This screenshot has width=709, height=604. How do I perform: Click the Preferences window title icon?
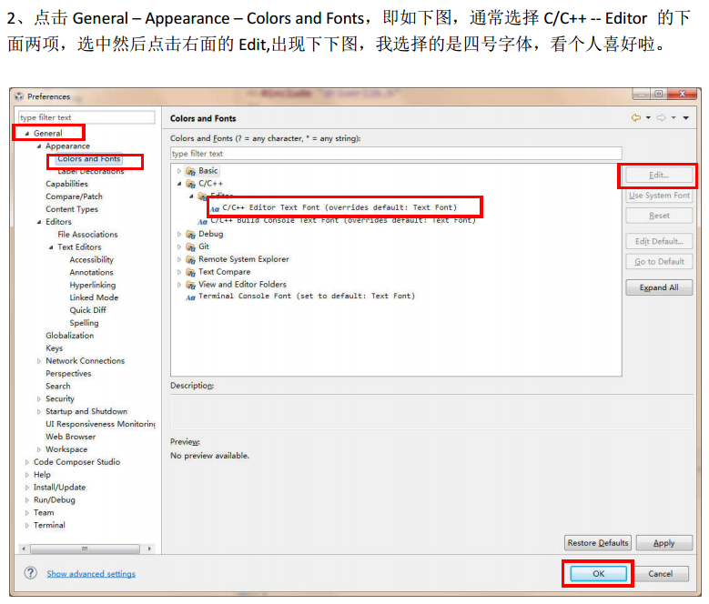click(x=19, y=96)
